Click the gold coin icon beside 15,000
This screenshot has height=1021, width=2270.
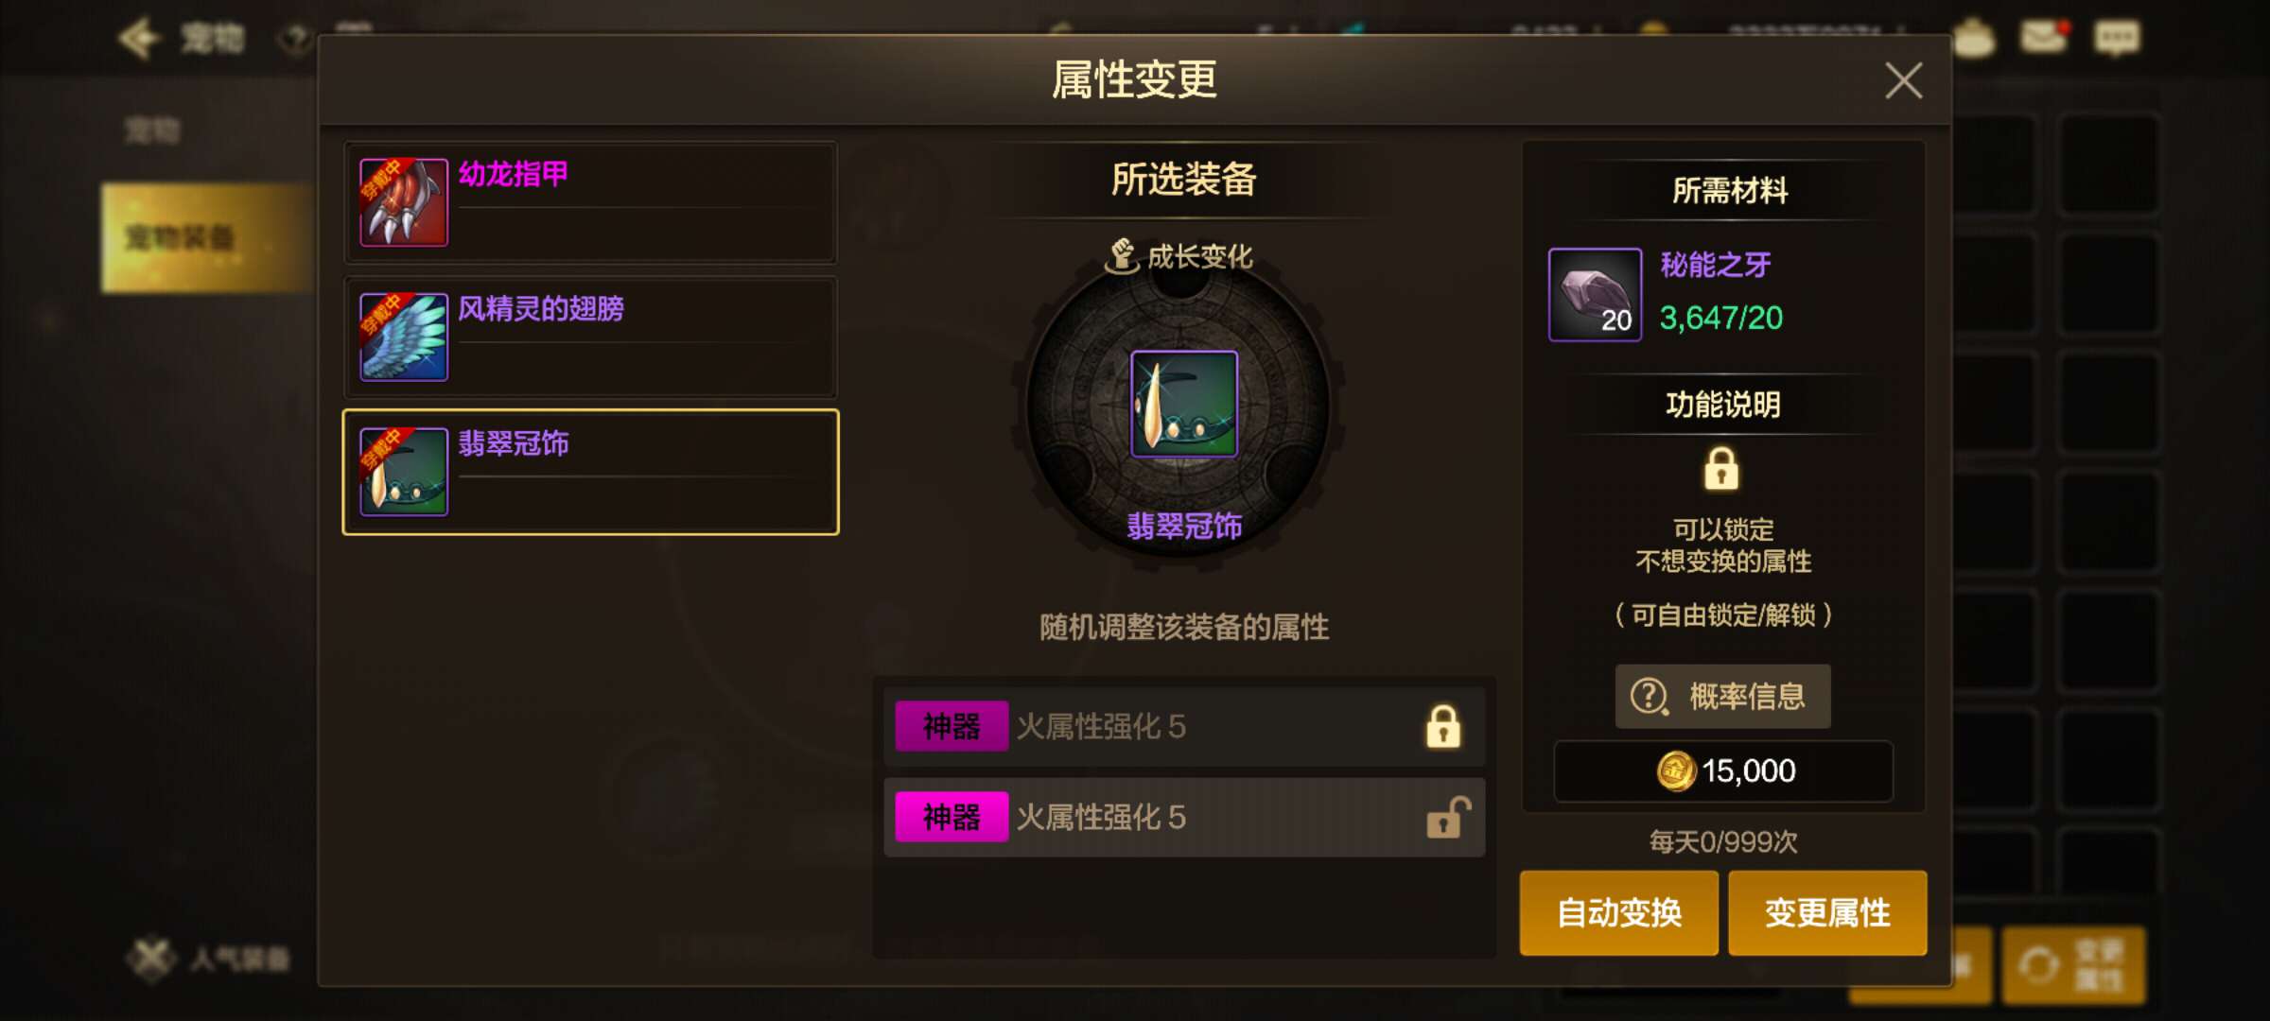[x=1676, y=770]
